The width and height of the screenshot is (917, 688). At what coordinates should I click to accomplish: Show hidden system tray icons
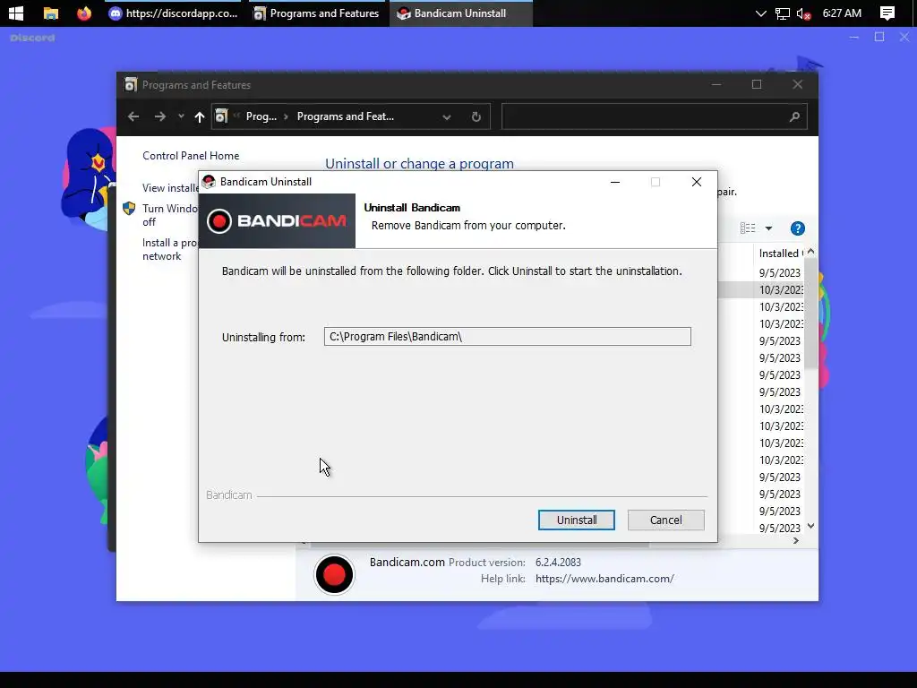[760, 13]
